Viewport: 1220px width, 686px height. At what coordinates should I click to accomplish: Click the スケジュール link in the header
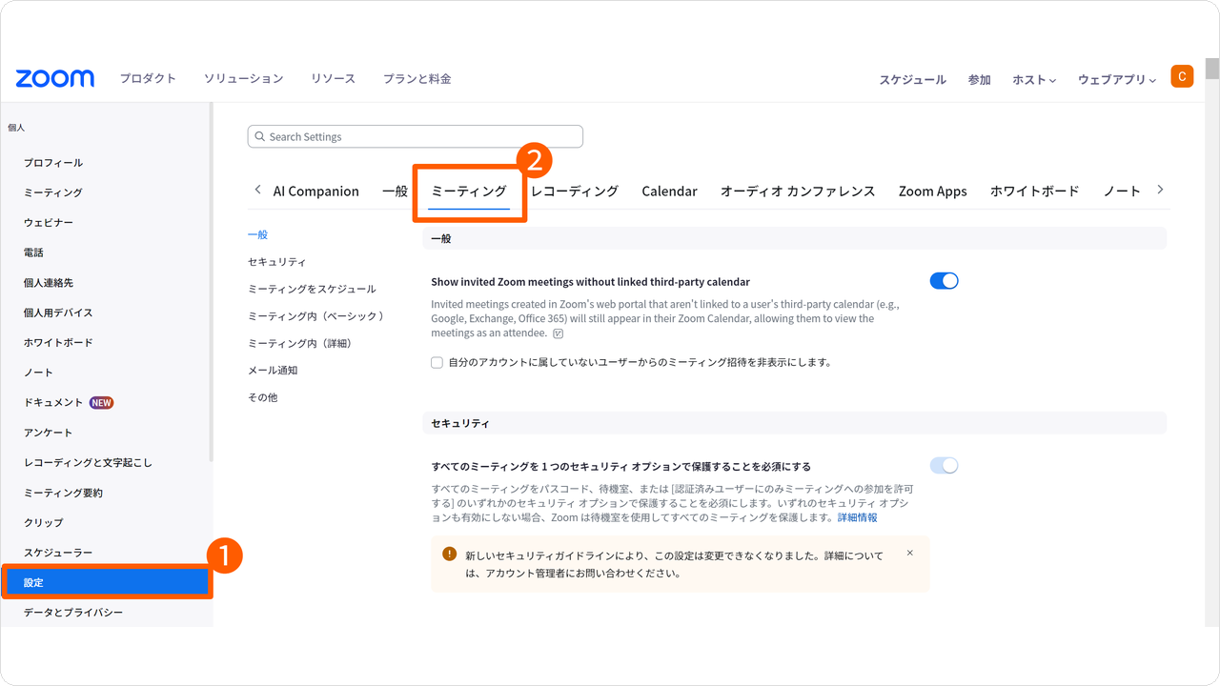pyautogui.click(x=912, y=80)
